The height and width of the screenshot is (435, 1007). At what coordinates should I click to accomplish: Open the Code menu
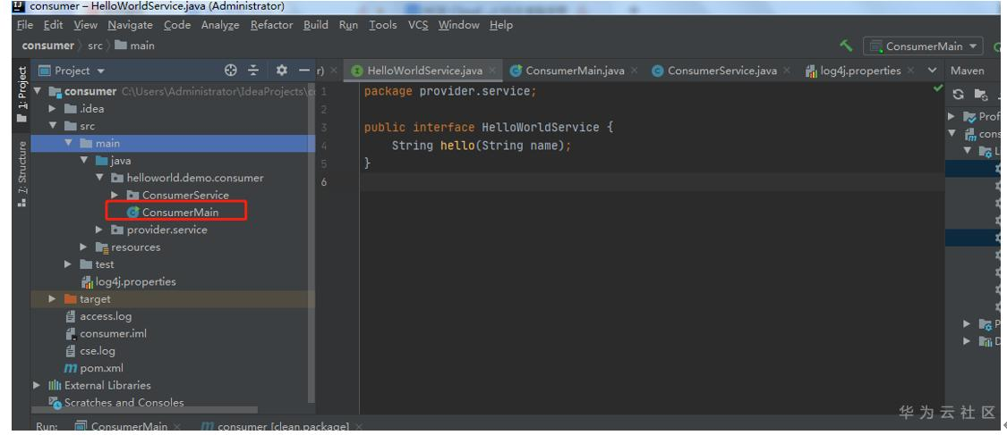[177, 25]
